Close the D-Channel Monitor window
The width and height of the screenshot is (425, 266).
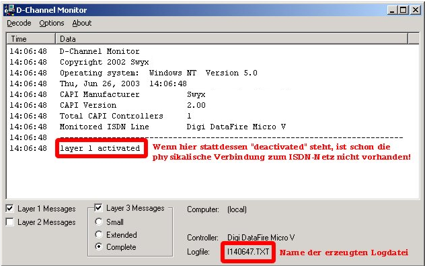point(416,10)
